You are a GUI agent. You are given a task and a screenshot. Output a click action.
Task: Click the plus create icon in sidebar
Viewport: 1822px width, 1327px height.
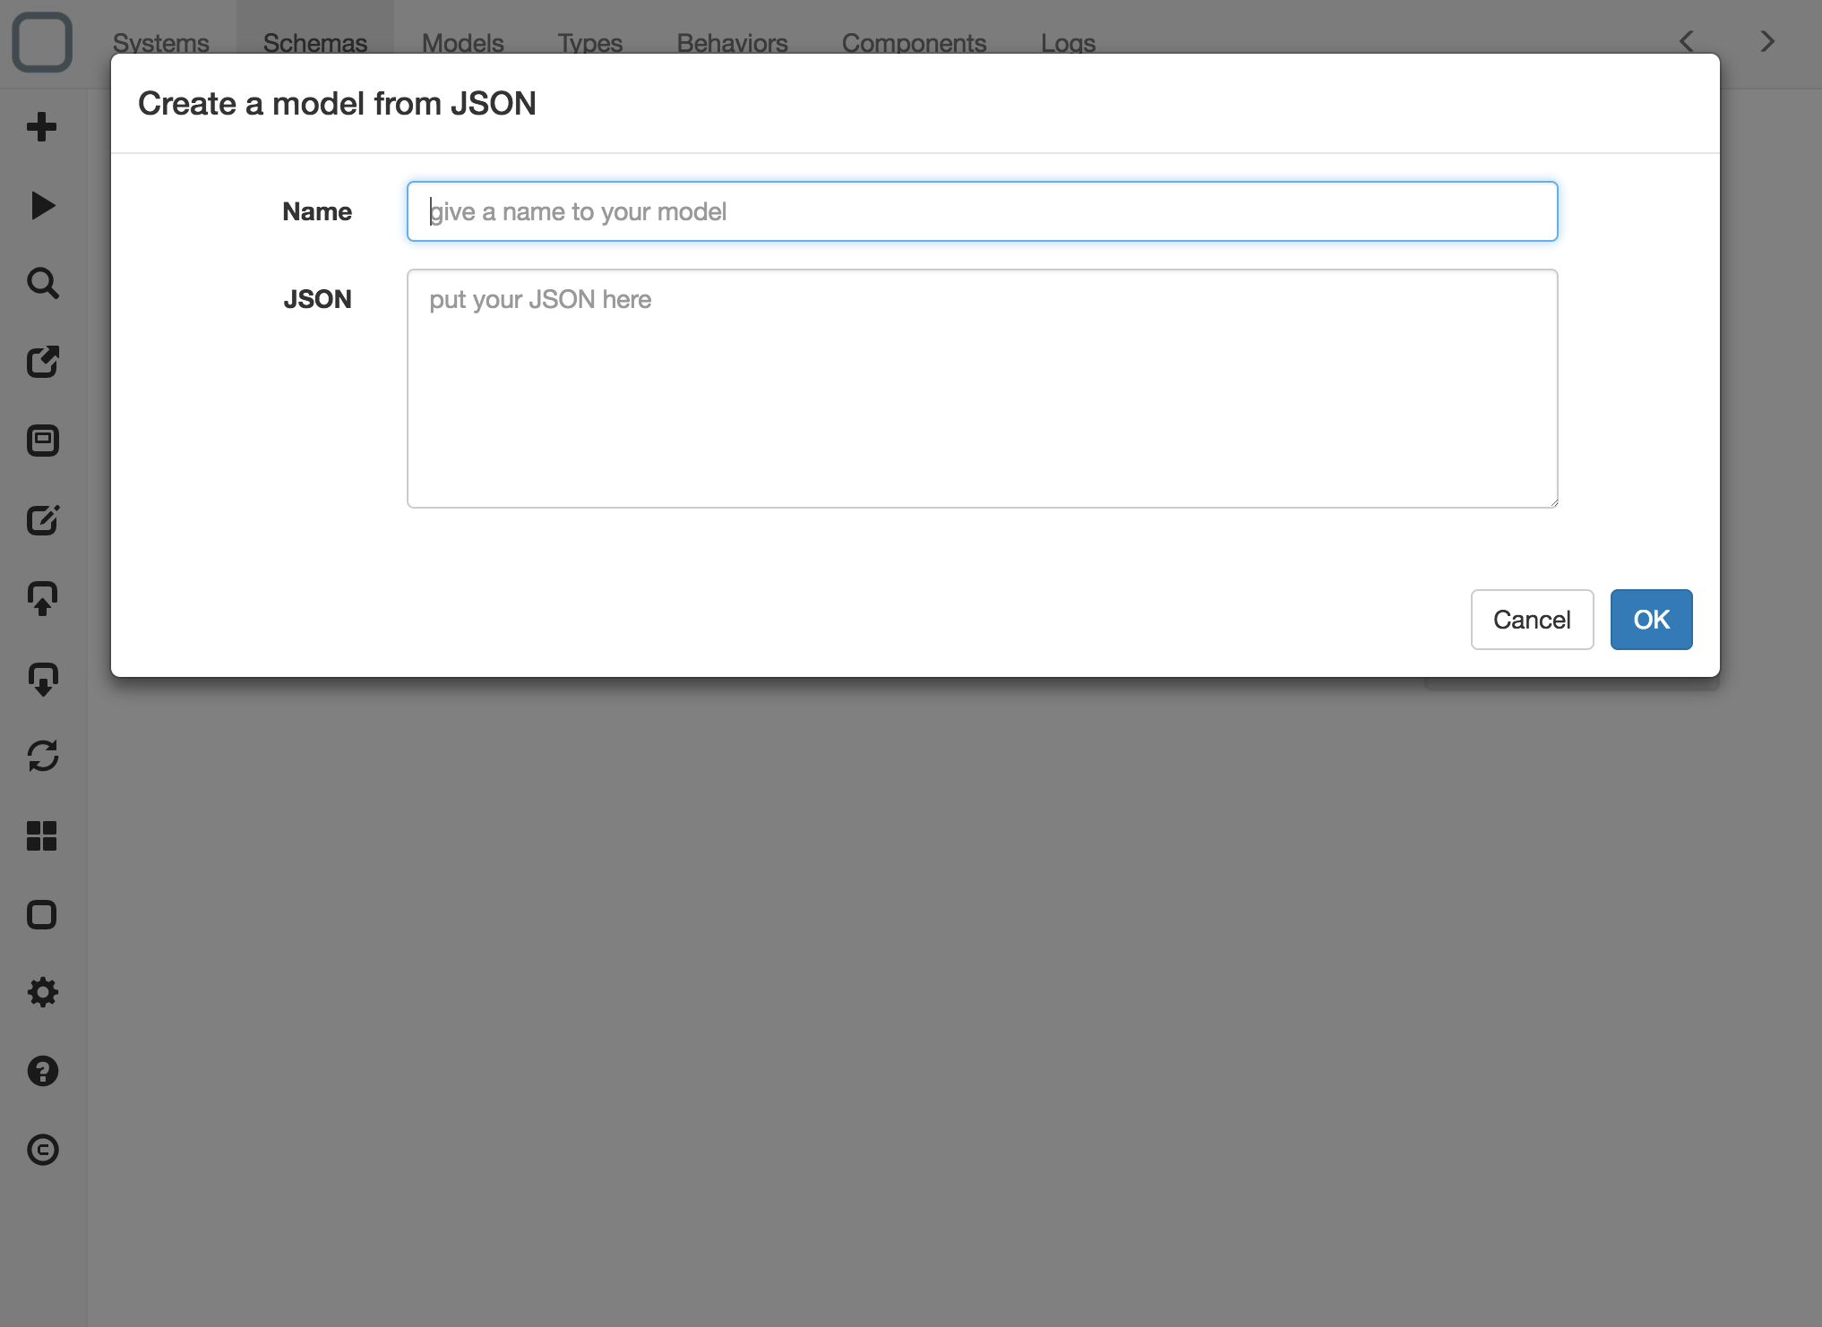click(42, 126)
